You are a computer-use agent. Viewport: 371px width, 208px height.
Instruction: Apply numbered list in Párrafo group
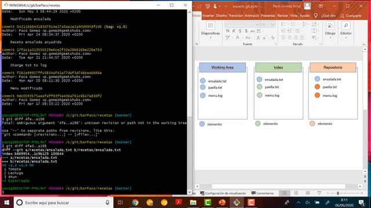click(294, 24)
